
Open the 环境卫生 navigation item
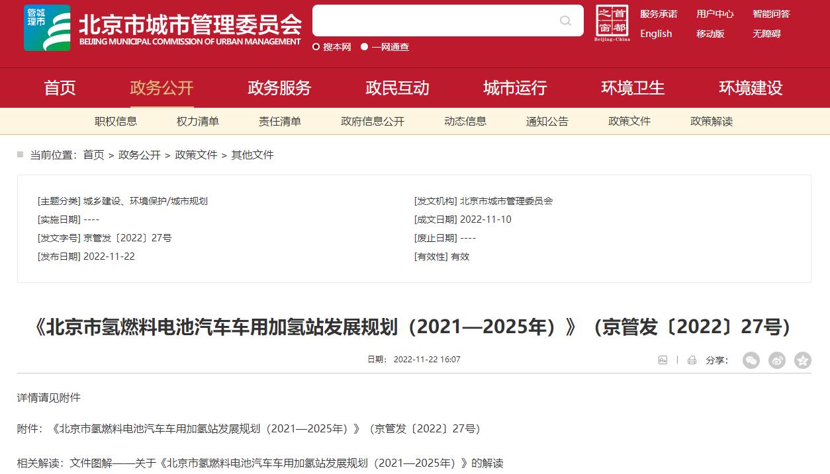tap(633, 88)
